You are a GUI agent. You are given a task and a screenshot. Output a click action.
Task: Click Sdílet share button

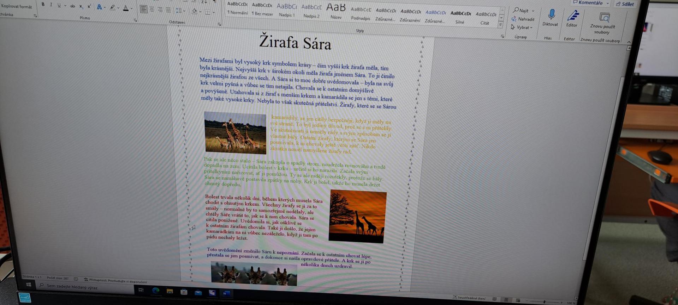625,4
